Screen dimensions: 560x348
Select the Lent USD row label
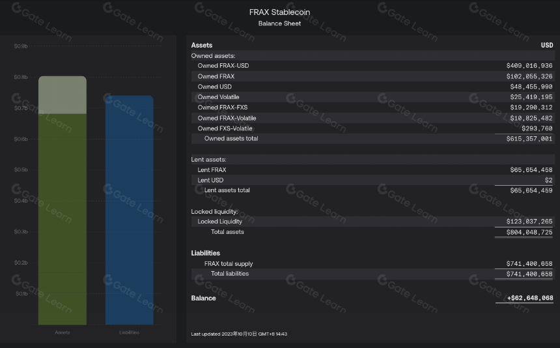(210, 181)
